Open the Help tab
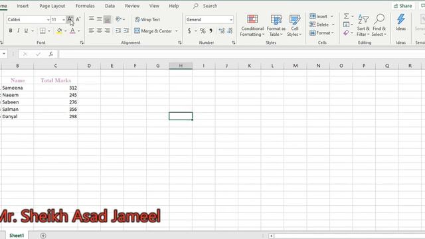425x239 pixels. point(174,6)
